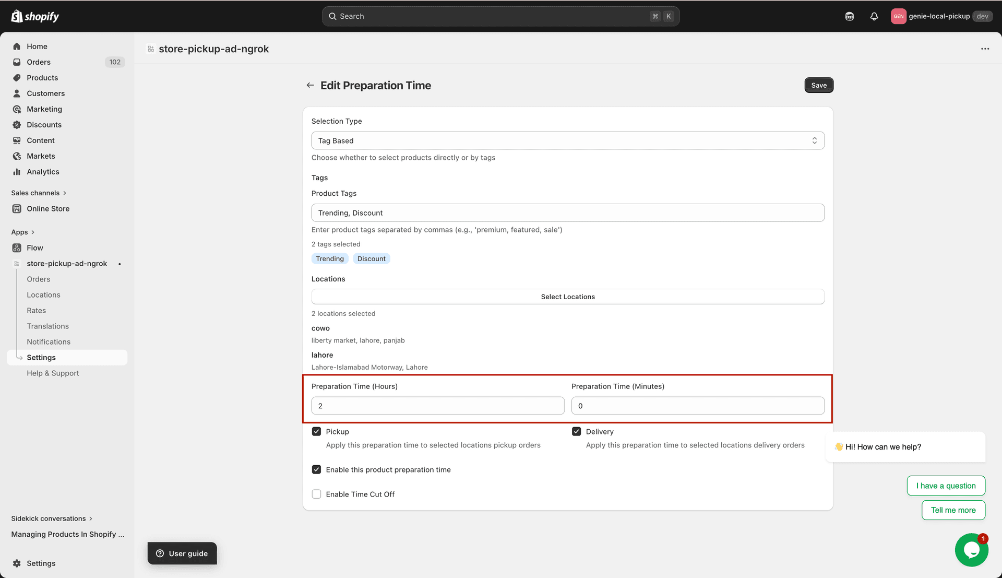Click the Select Locations button
Screen dimensions: 1002x578
click(567, 297)
